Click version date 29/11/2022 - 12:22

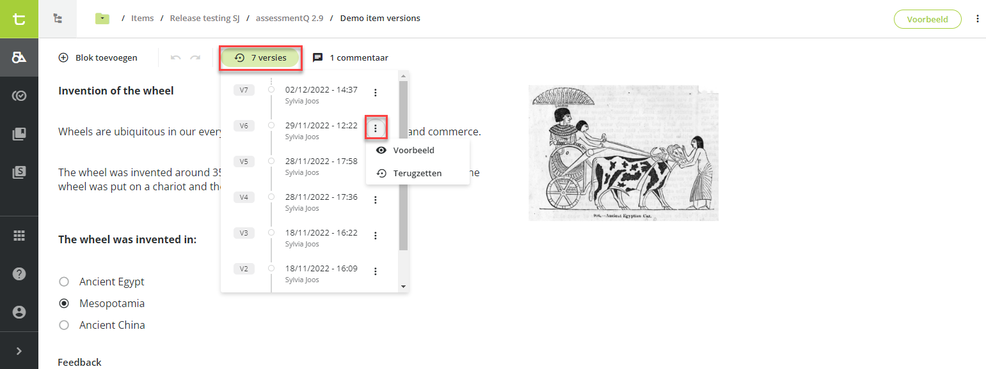321,126
